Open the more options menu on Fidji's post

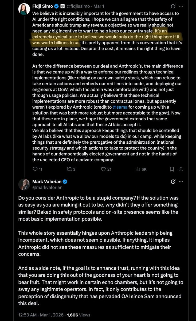(x=181, y=6)
